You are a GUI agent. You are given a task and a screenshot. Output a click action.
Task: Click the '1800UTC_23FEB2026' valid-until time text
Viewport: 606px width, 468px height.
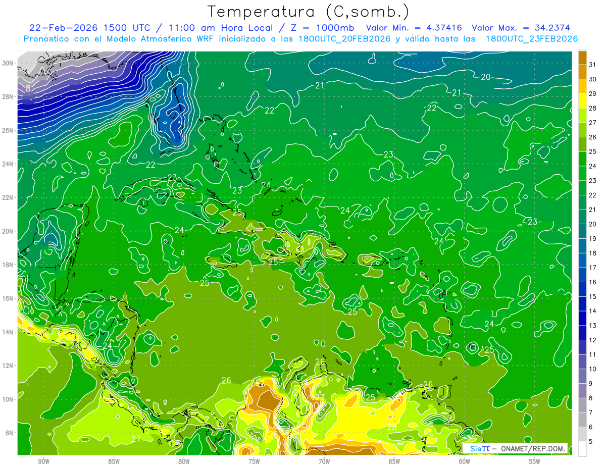tap(531, 39)
